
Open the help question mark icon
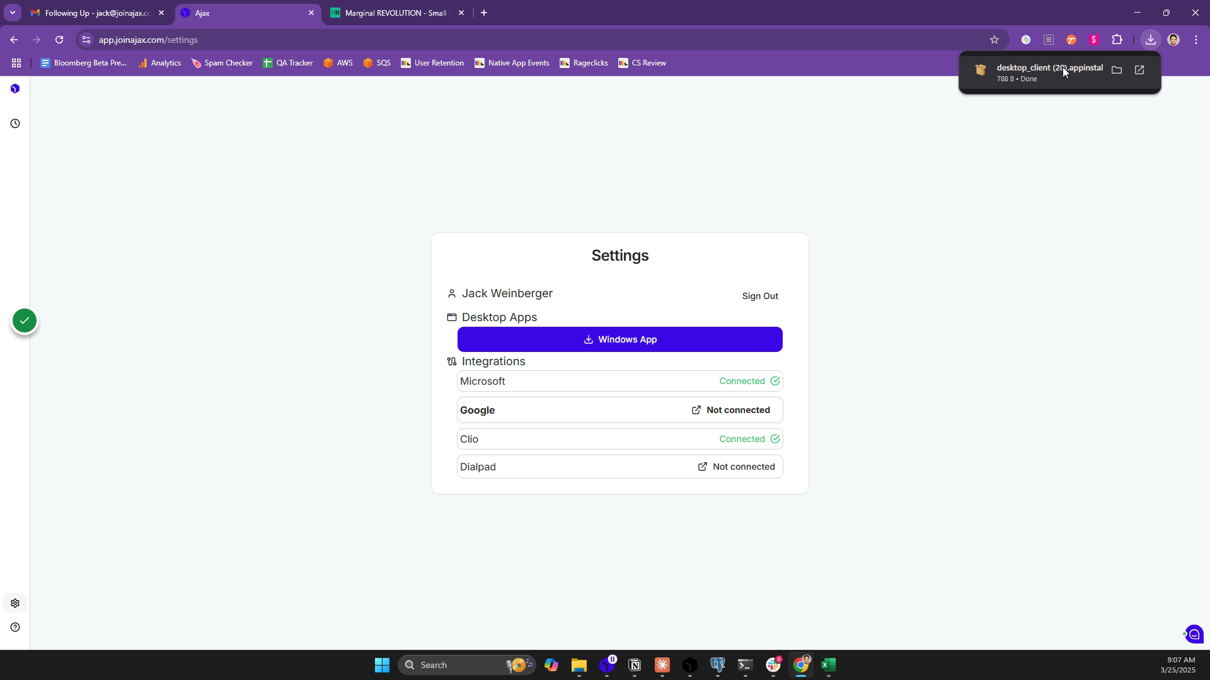(15, 627)
